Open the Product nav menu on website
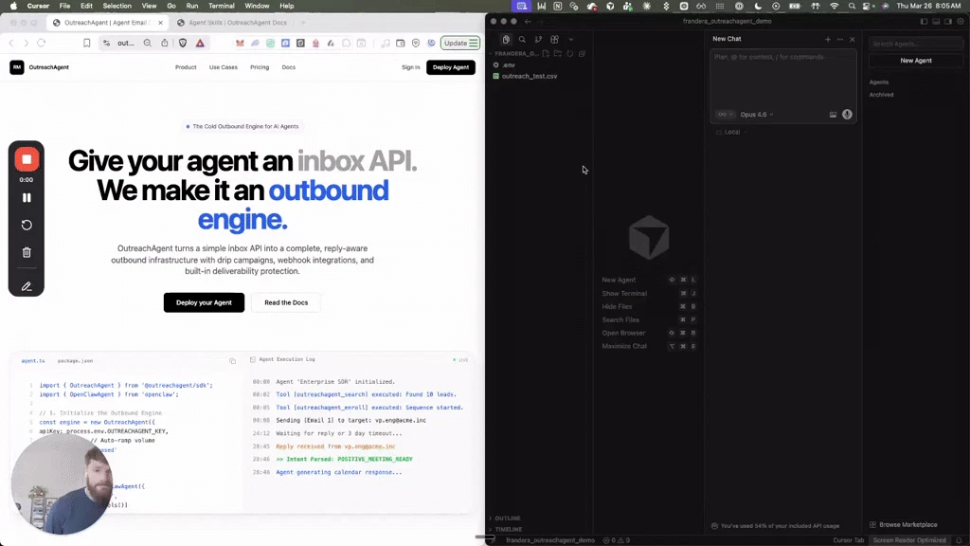The image size is (970, 546). pyautogui.click(x=186, y=67)
